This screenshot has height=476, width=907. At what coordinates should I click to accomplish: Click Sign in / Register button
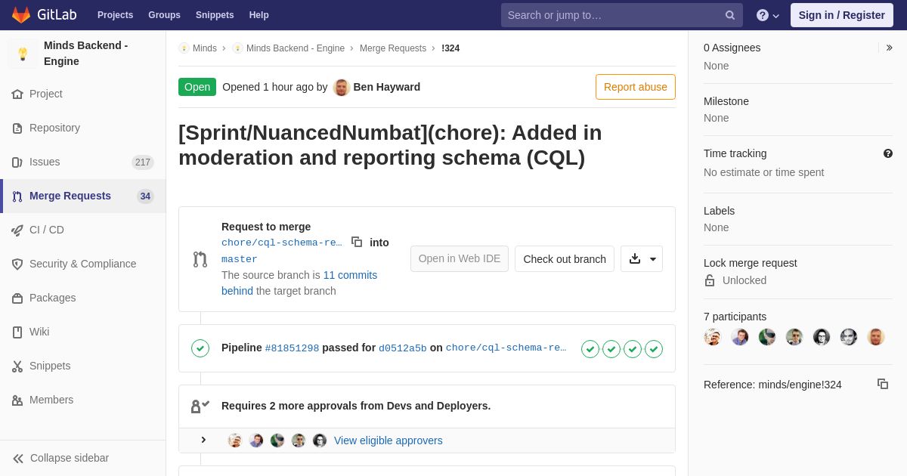(842, 15)
